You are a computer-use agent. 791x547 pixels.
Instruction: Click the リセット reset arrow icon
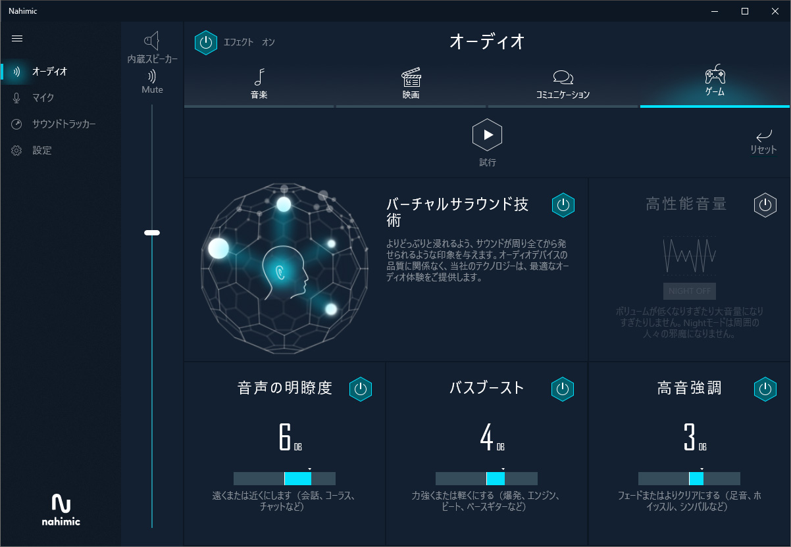point(763,136)
